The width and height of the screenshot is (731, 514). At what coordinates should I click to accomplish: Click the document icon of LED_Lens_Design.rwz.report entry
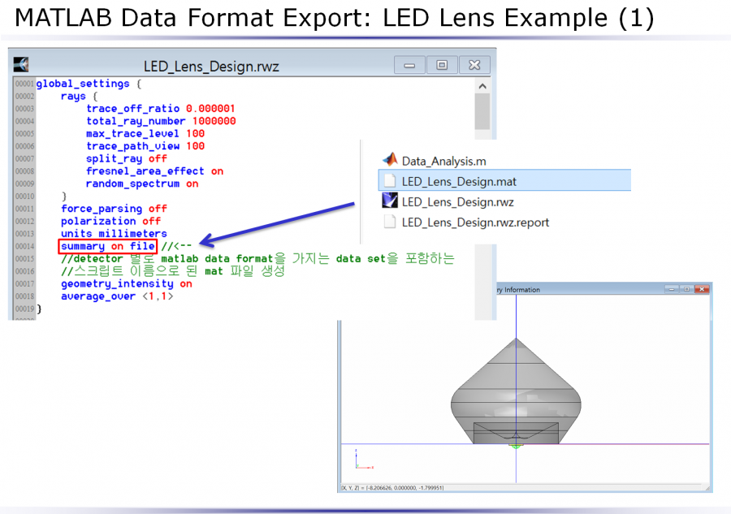click(390, 222)
